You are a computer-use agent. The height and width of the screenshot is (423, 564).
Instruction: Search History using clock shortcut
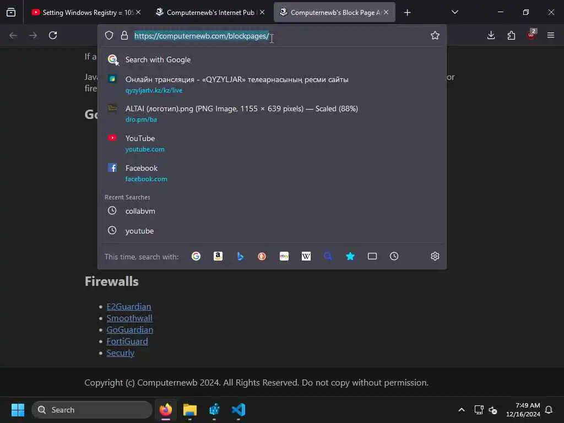click(394, 256)
